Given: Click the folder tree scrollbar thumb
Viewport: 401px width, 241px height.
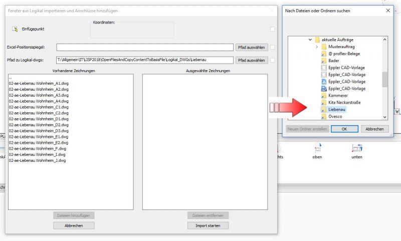Looking at the screenshot, I should 384,80.
